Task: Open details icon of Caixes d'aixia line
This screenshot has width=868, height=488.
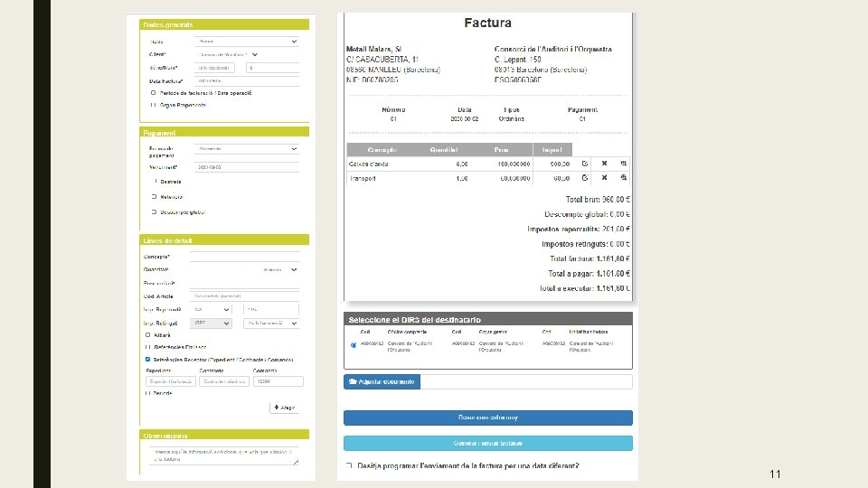Action: [623, 164]
